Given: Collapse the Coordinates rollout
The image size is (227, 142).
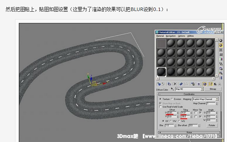Looking at the screenshot, I should point(189,94).
